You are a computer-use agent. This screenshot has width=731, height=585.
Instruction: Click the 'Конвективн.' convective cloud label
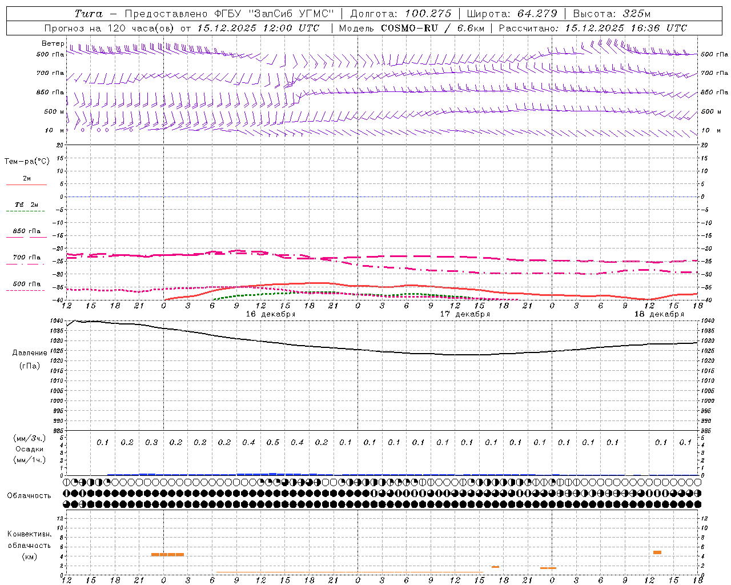coord(29,534)
